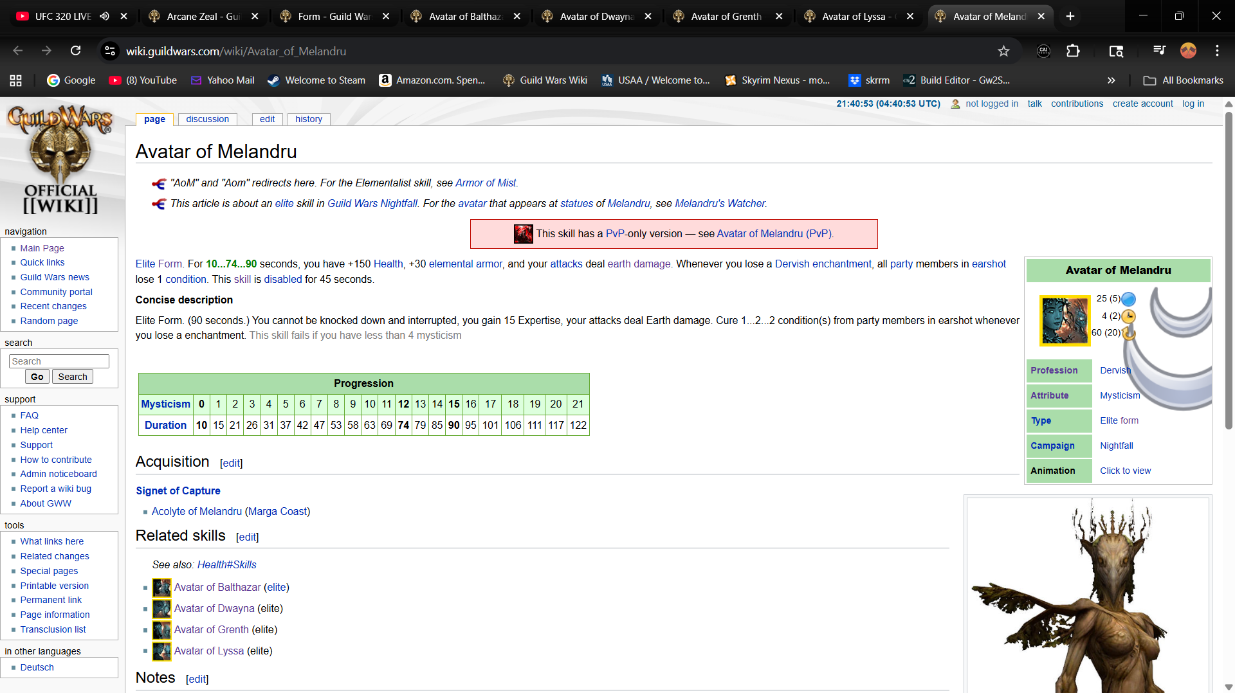Click the activation time clock icon
Viewport: 1235px width, 693px height.
[x=1129, y=316]
